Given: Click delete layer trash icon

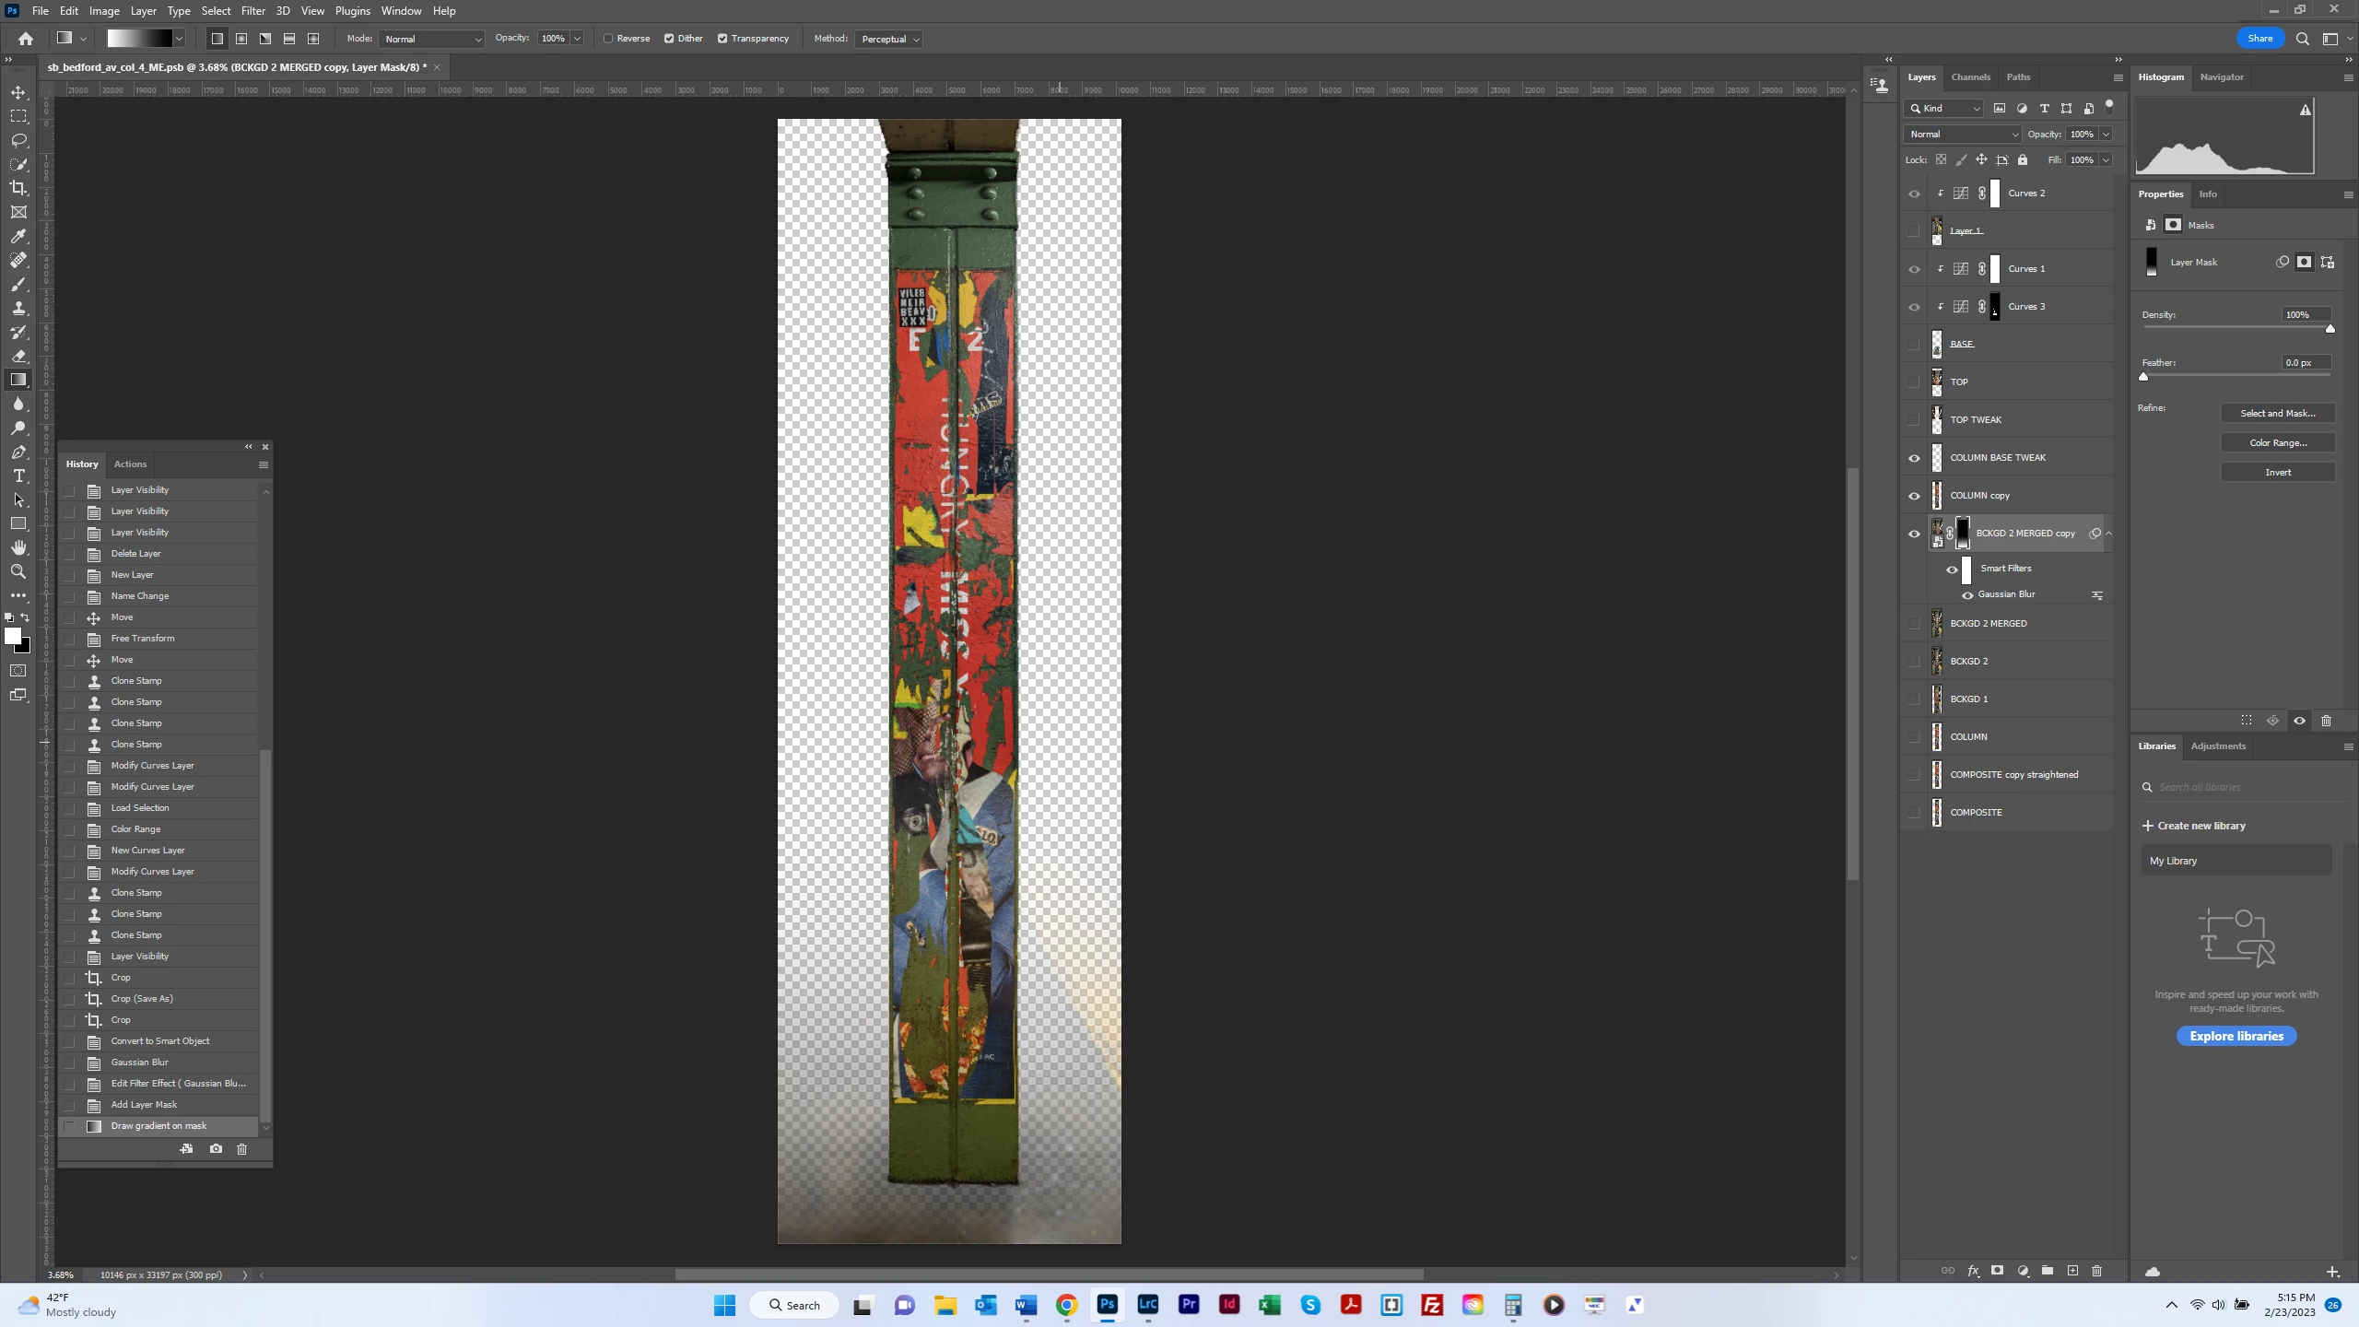Looking at the screenshot, I should 2096,1271.
